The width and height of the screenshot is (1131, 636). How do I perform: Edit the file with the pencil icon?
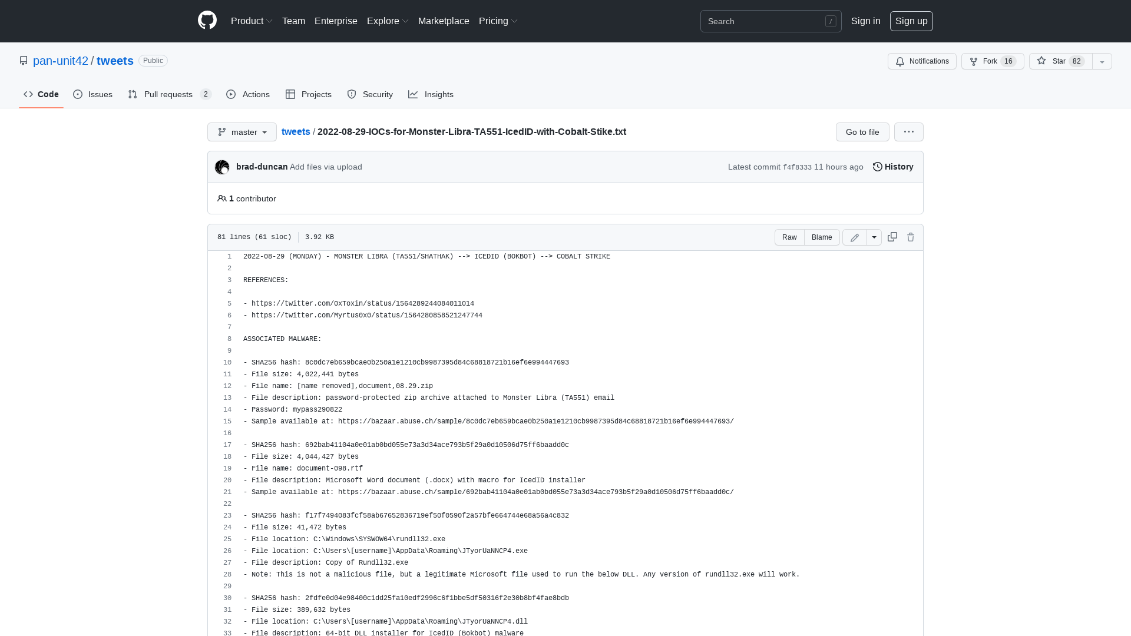854,237
